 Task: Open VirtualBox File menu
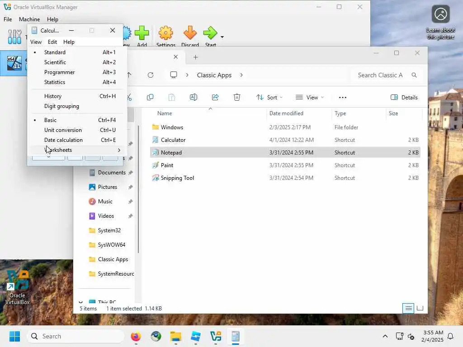[8, 19]
